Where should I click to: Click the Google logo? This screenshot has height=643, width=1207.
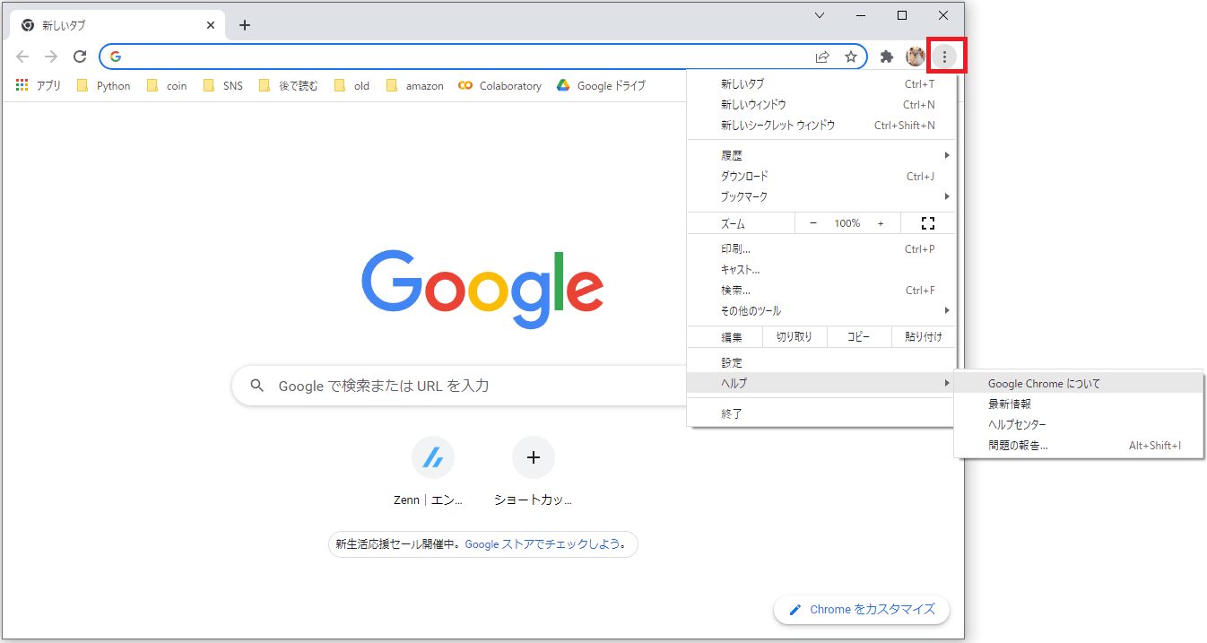482,289
